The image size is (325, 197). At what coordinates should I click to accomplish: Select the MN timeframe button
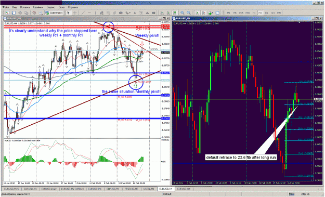(279, 13)
